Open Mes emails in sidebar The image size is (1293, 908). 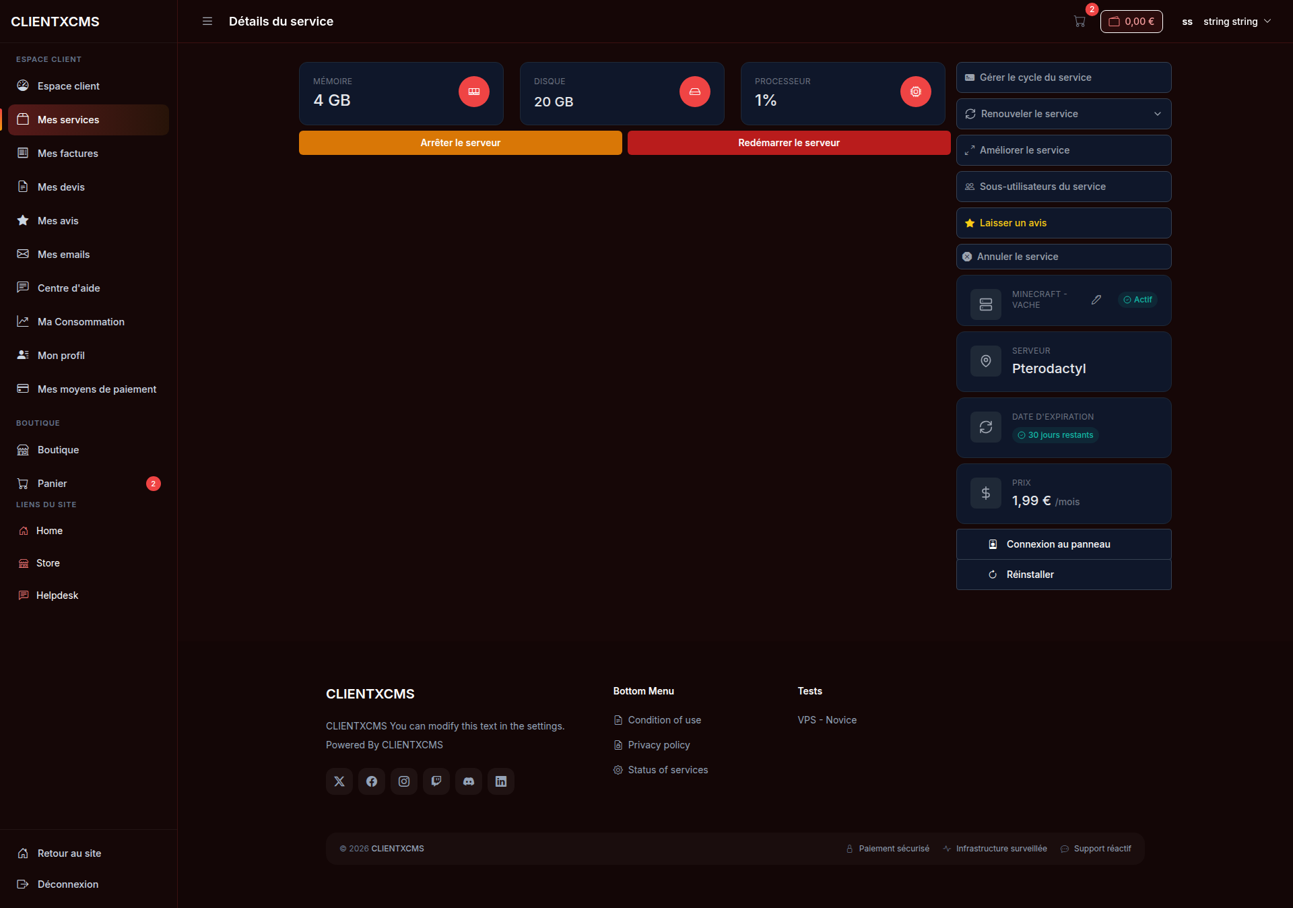[88, 255]
